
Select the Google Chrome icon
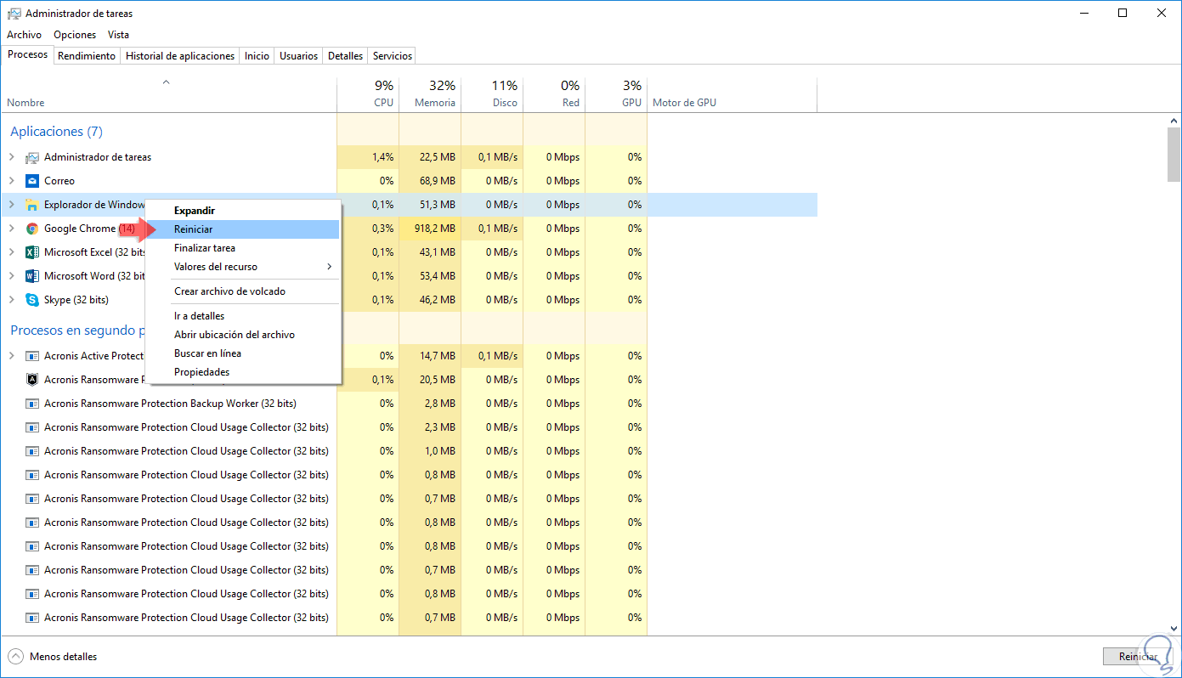(x=32, y=229)
